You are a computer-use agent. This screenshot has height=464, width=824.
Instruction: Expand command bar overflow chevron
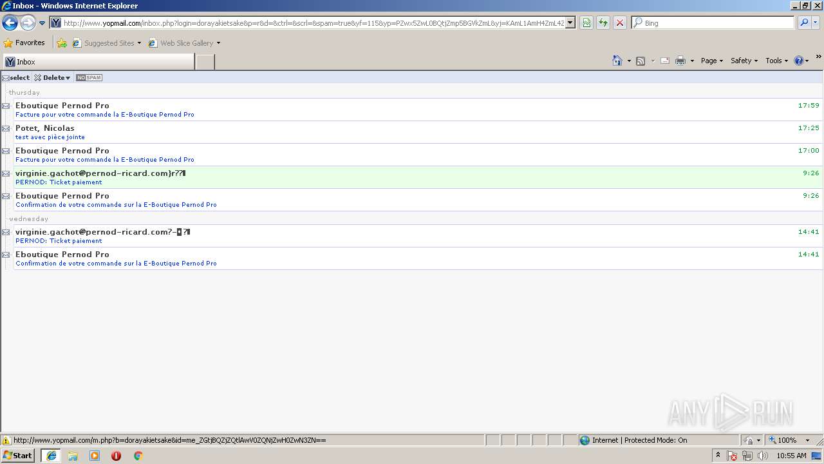click(818, 57)
